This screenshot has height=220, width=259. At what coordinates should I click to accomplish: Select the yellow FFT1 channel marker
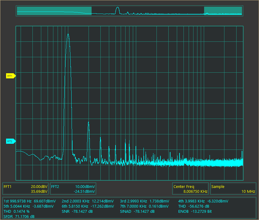pyautogui.click(x=11, y=76)
